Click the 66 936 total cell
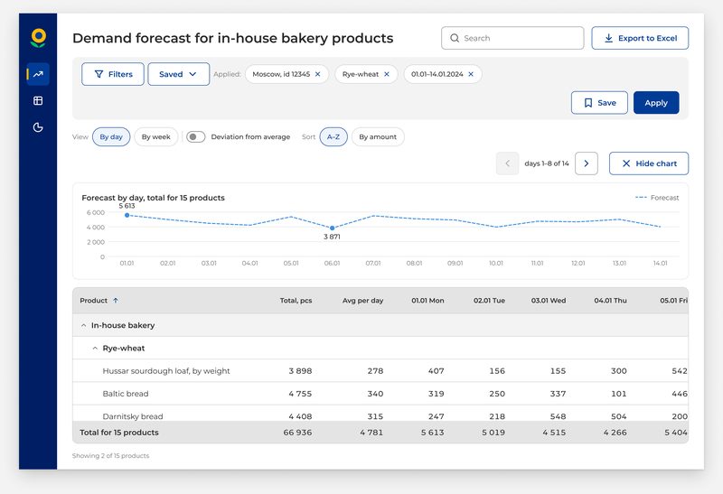 297,433
